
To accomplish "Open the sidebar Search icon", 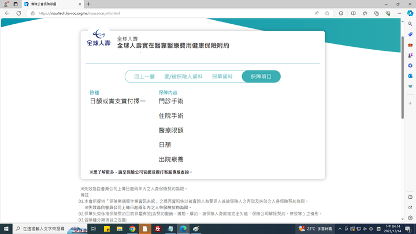I will click(410, 24).
